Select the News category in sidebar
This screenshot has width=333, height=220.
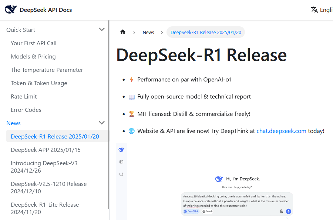(x=13, y=123)
